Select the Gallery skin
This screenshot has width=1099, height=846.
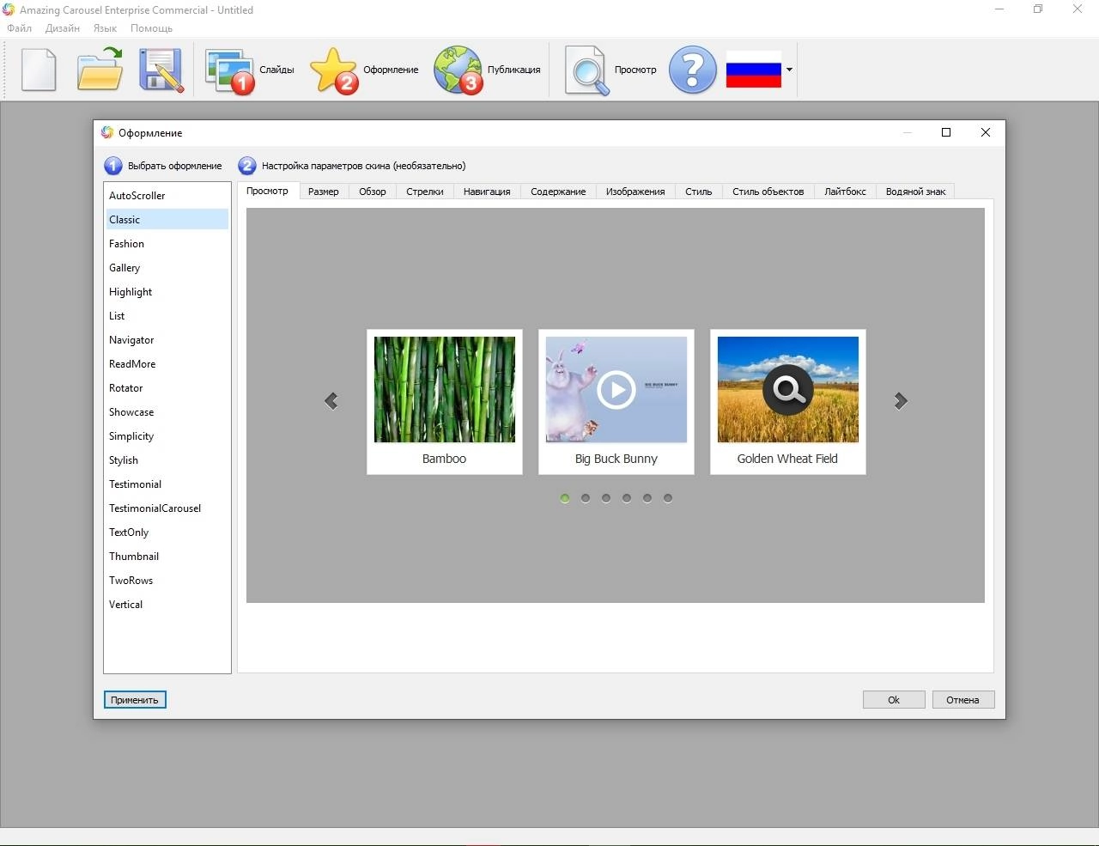point(167,268)
